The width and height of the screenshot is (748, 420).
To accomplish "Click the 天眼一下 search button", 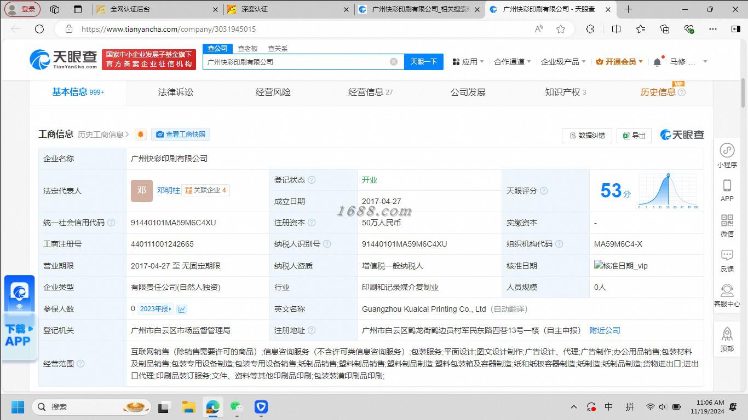I will click(x=424, y=62).
